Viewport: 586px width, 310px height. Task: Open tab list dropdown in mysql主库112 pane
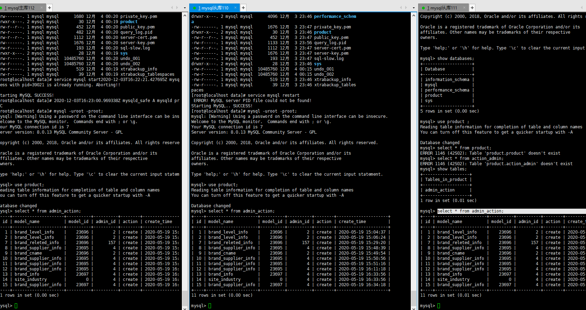click(x=185, y=8)
